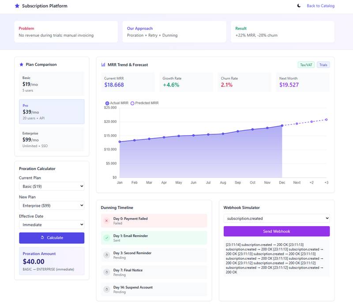The width and height of the screenshot is (353, 306).
Task: Click the Predicted MRR legend color marker
Action: click(132, 103)
